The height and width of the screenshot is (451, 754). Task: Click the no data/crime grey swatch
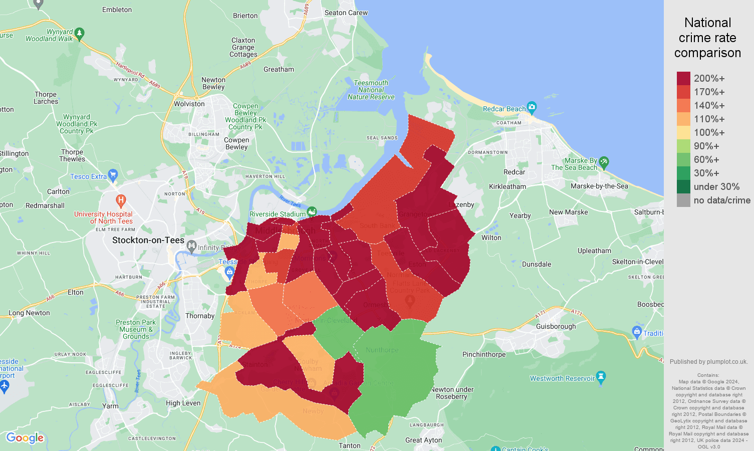tap(683, 200)
